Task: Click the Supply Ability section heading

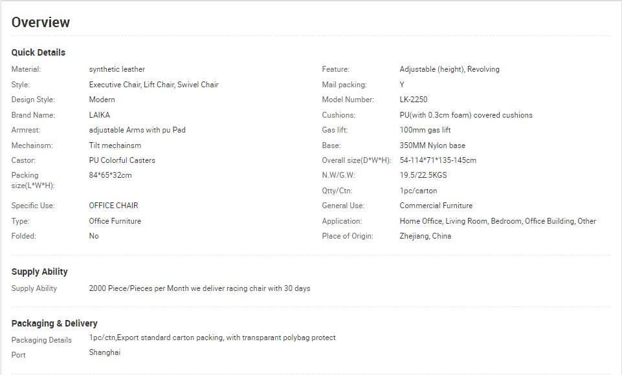Action: 39,272
